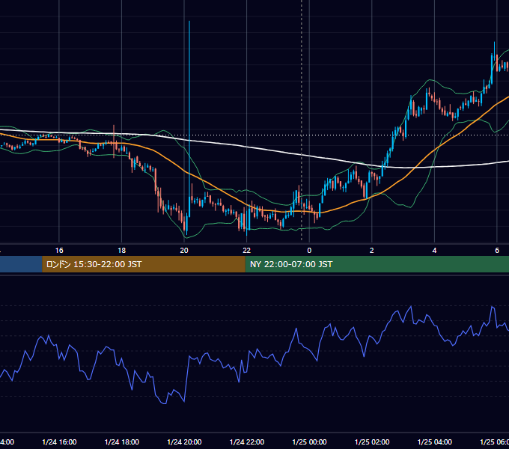Click the vertical dashed crosshair line near midnight
Screen dimensions: 509x449
tap(302, 120)
